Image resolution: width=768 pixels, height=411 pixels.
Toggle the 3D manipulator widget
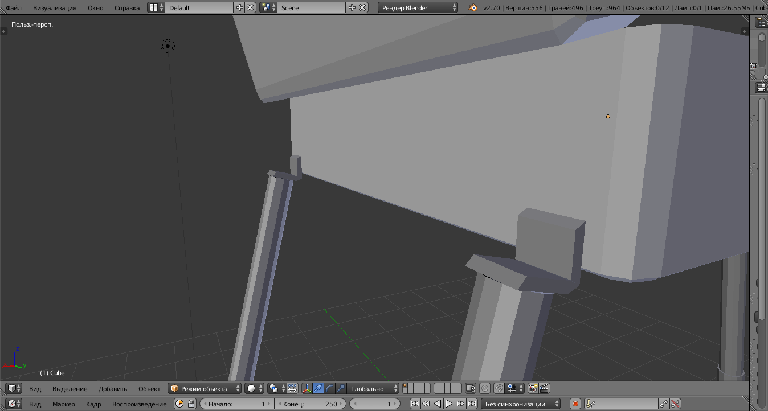pyautogui.click(x=307, y=388)
